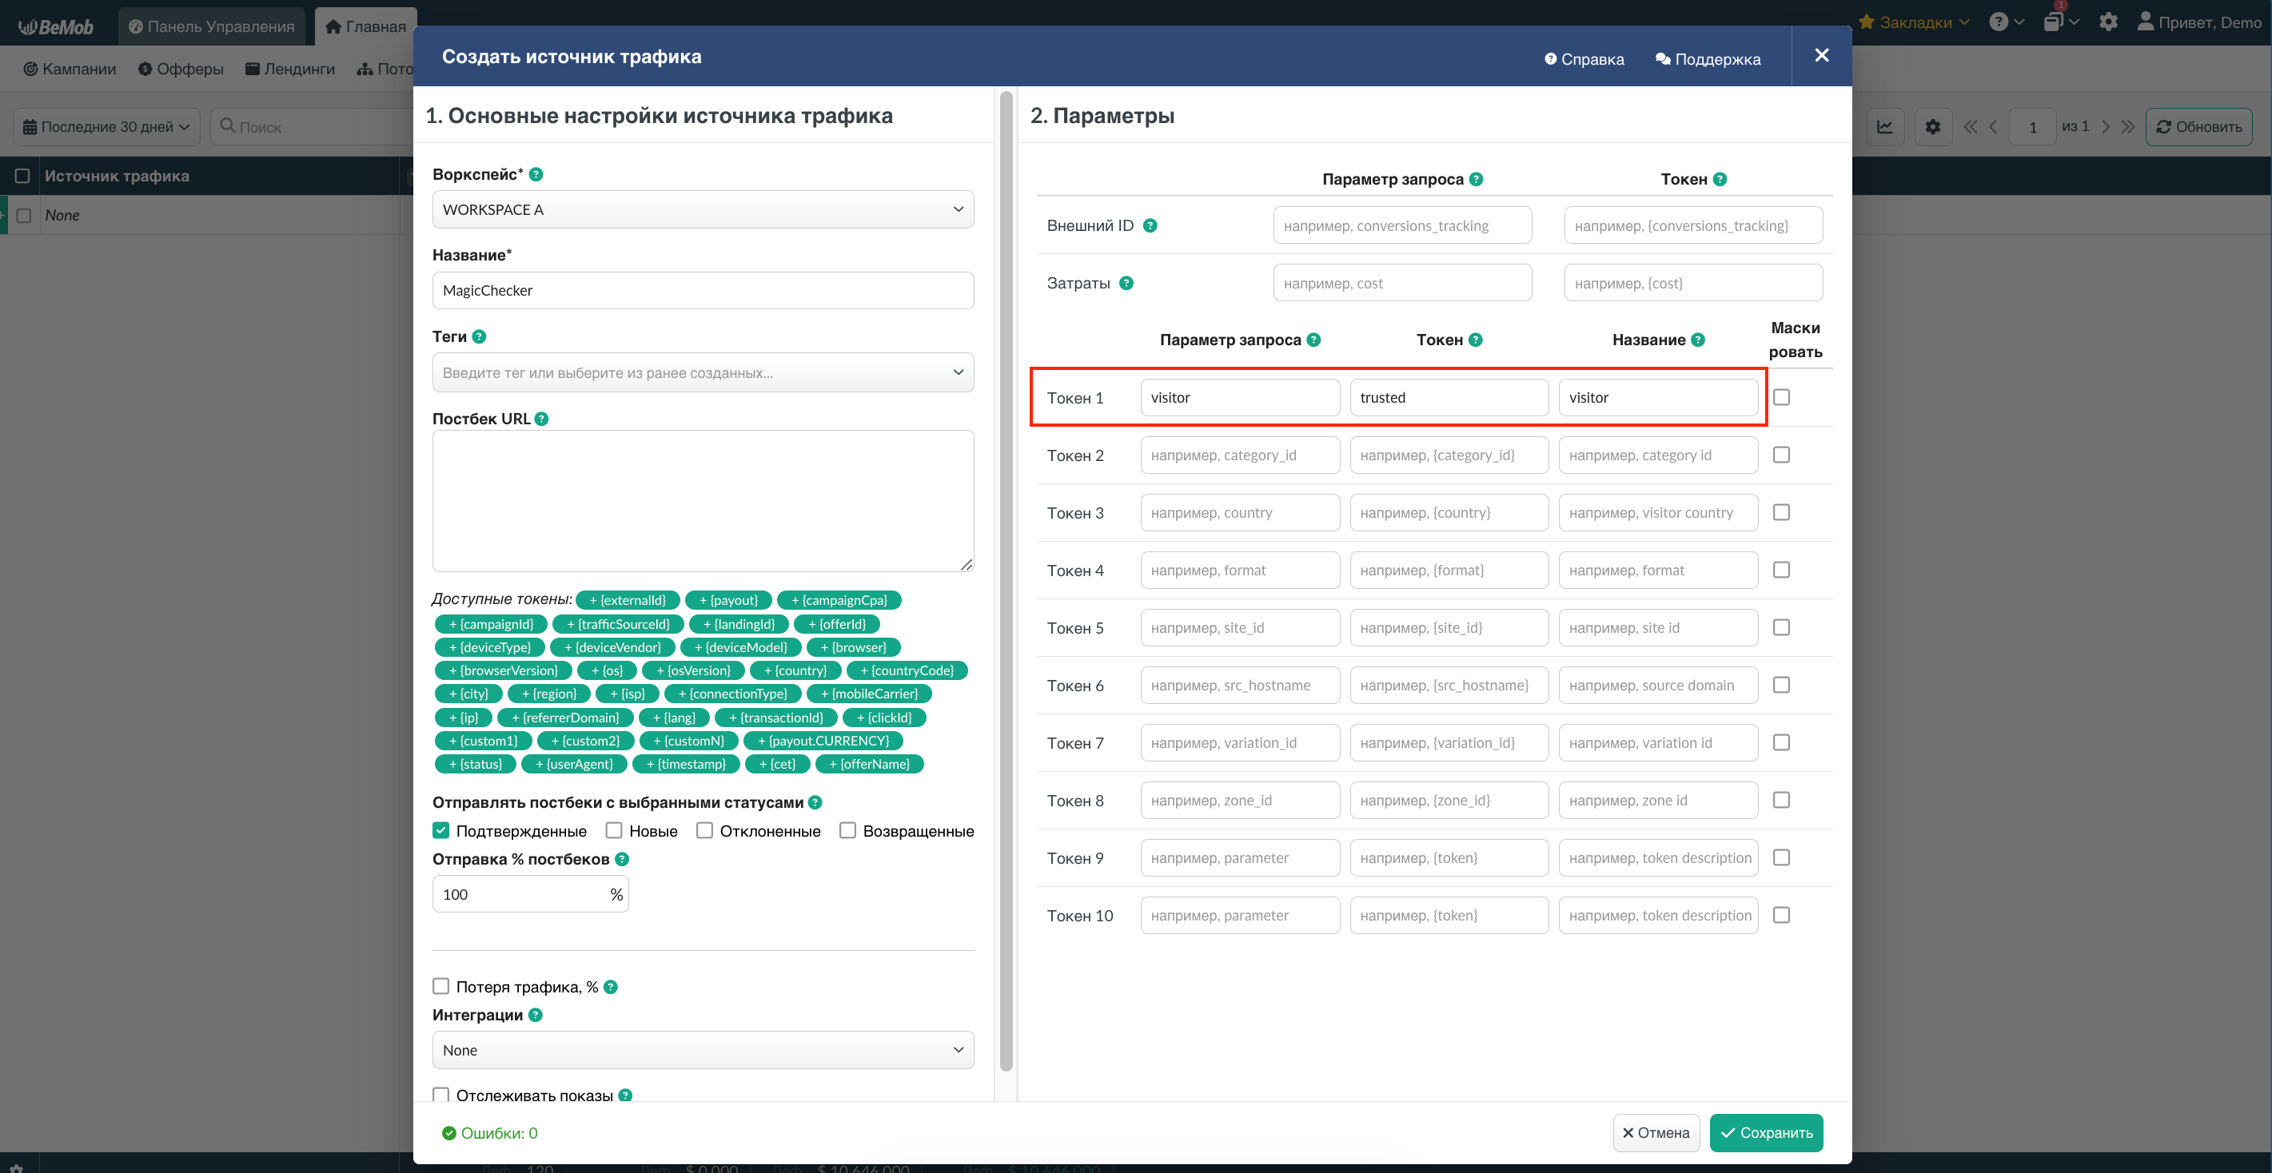Click the Postback URL help icon
2272x1173 pixels.
point(541,419)
